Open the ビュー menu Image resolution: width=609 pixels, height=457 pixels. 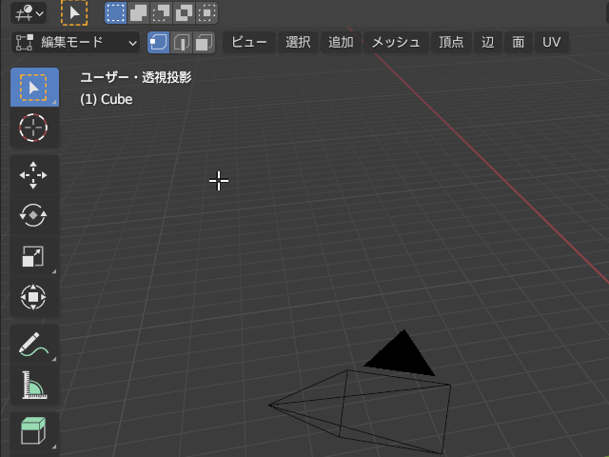pyautogui.click(x=249, y=42)
